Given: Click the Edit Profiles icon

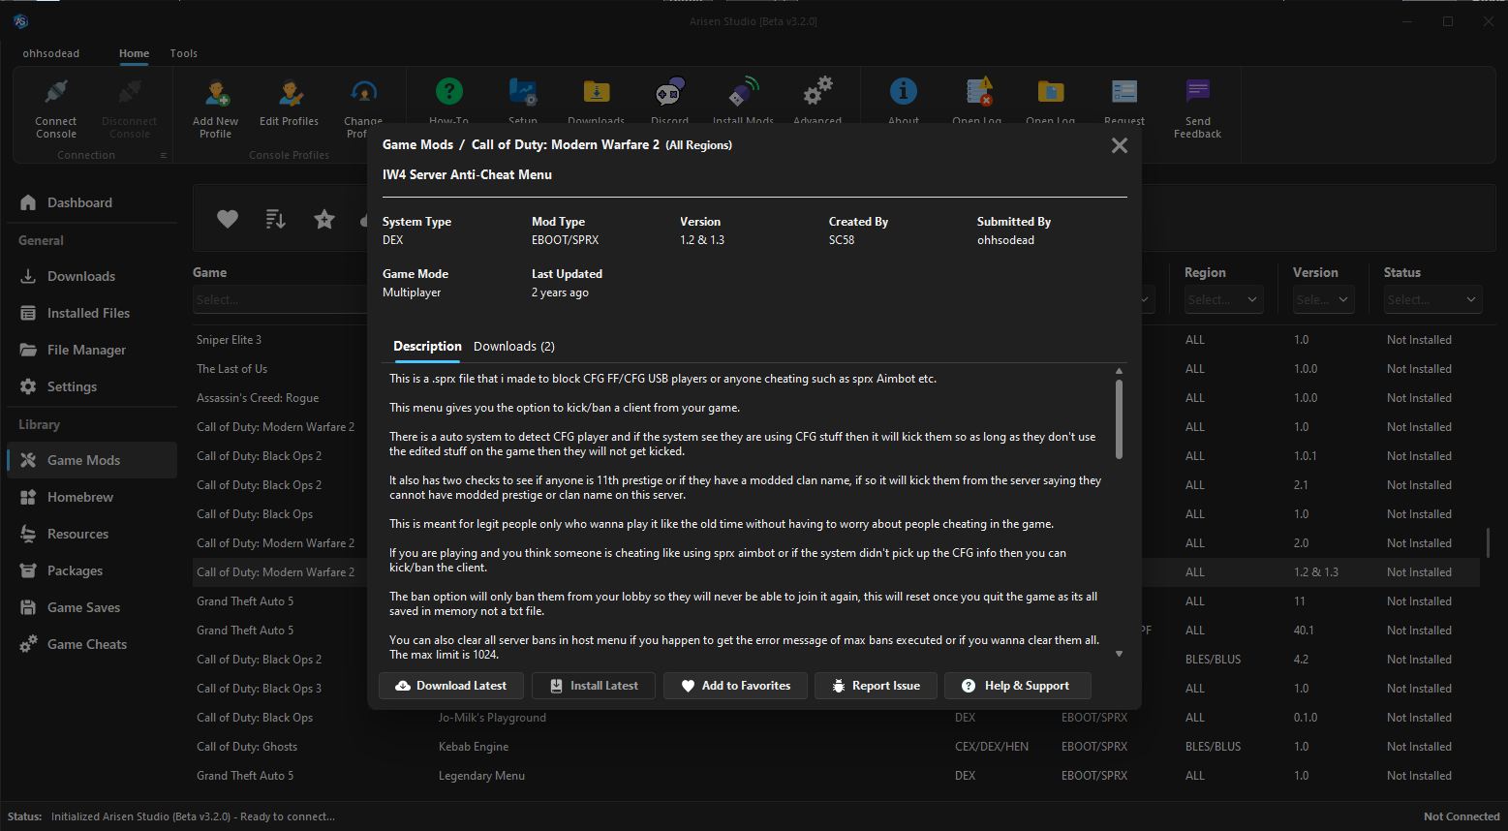Looking at the screenshot, I should coord(289,91).
